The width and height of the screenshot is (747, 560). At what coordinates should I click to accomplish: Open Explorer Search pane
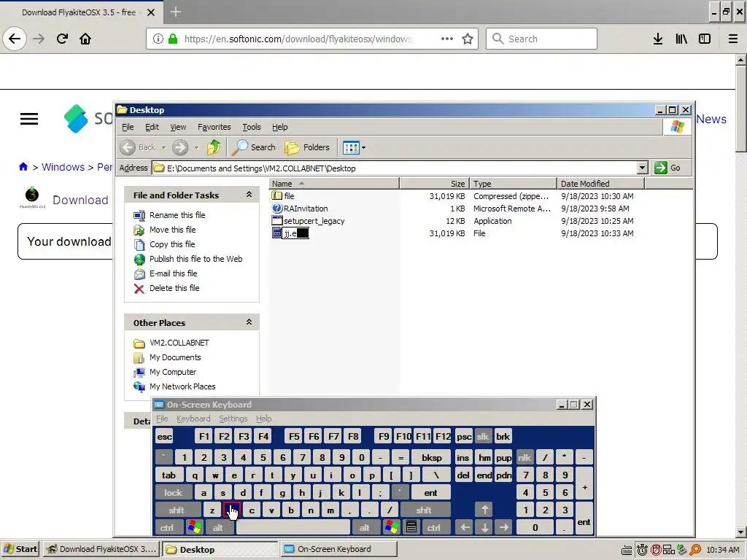pyautogui.click(x=253, y=147)
